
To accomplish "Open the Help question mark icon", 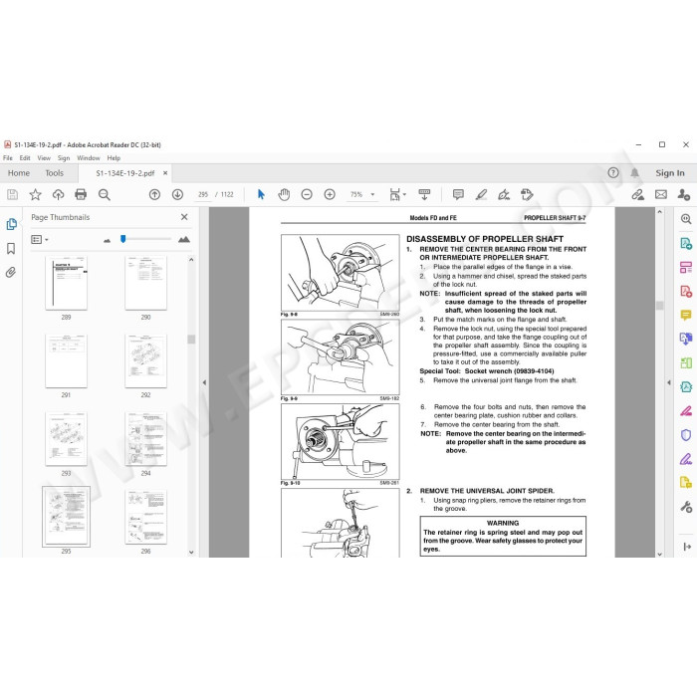I will (613, 173).
